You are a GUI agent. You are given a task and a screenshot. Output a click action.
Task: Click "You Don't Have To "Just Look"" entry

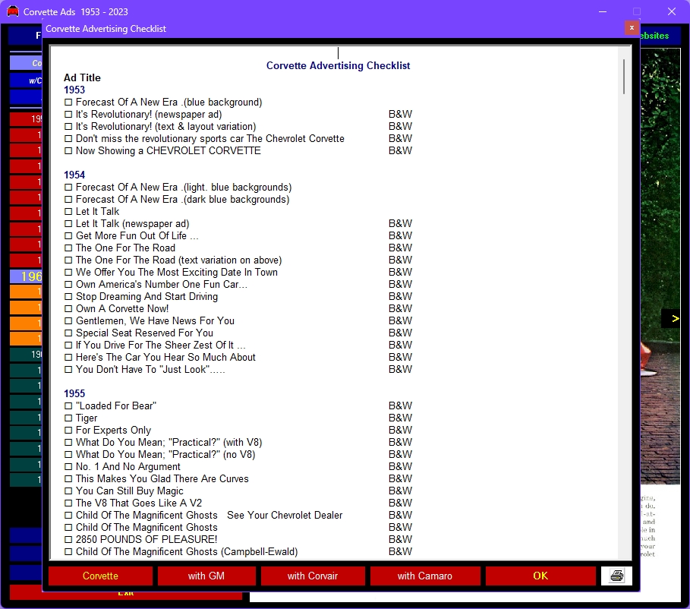150,370
